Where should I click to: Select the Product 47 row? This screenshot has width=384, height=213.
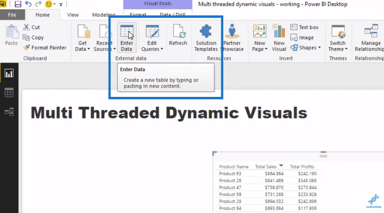(268, 187)
